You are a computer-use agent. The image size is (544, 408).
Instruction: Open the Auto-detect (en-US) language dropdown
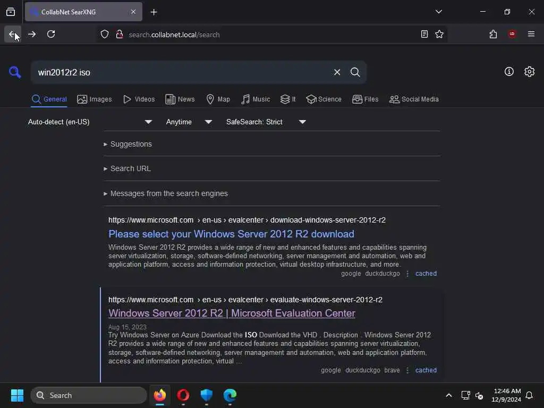click(90, 122)
